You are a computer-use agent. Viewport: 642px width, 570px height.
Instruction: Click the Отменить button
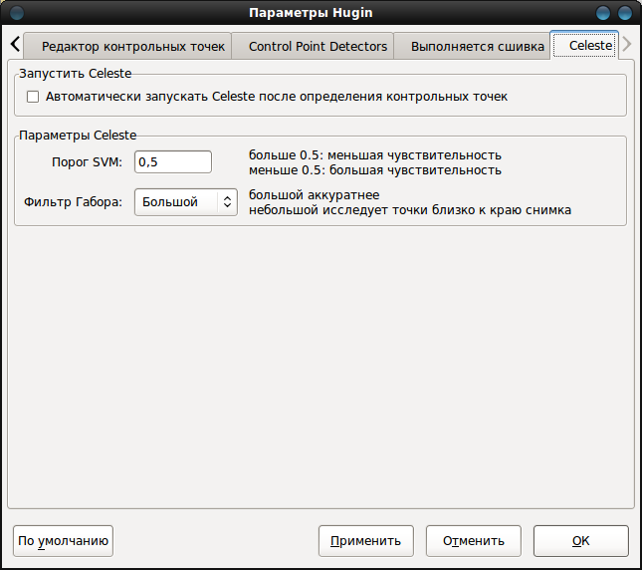[474, 541]
